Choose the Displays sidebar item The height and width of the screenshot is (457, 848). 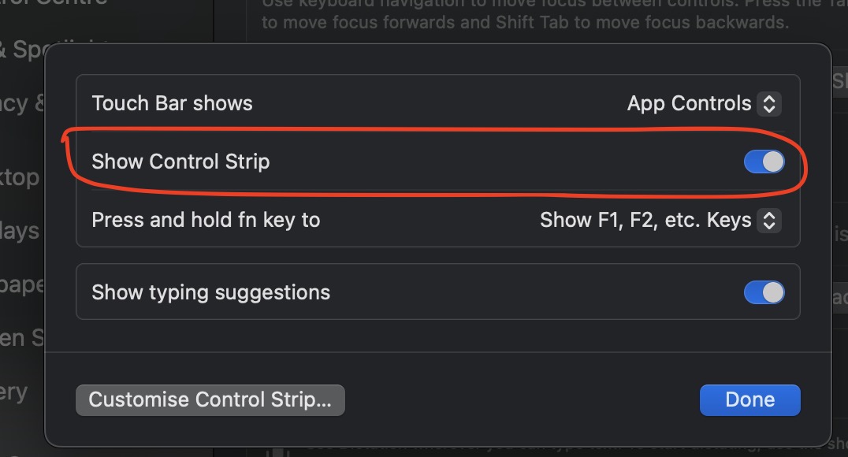coord(20,231)
